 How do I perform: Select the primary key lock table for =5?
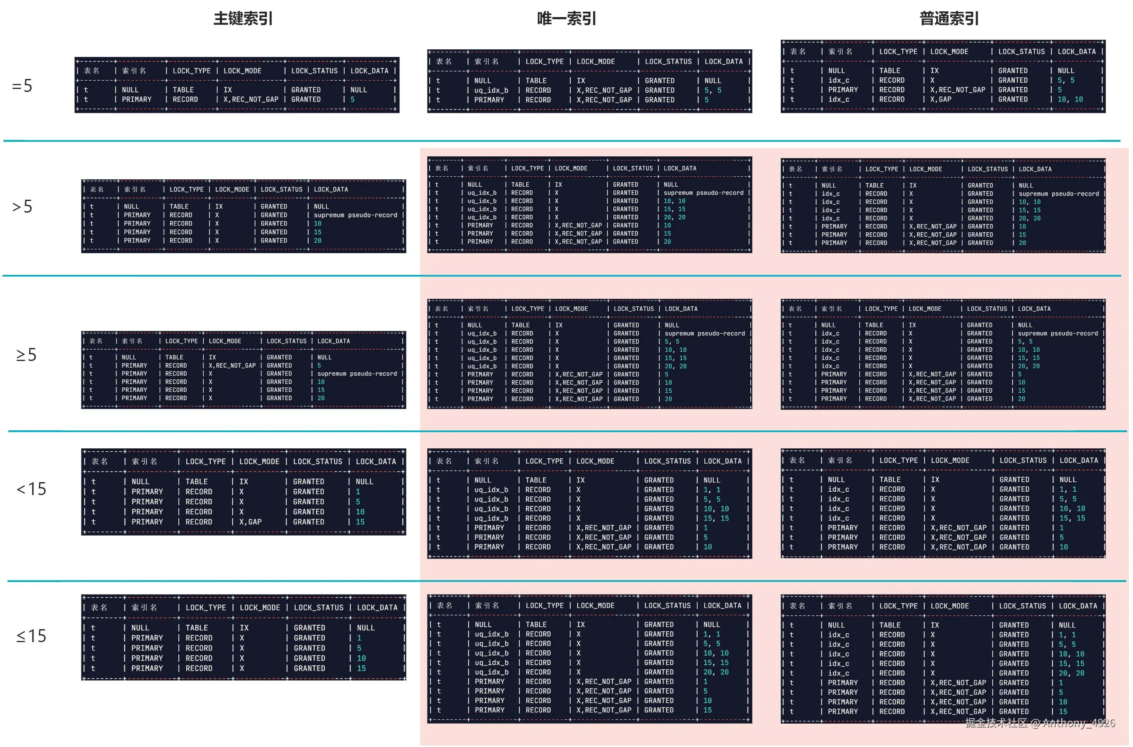click(x=237, y=85)
